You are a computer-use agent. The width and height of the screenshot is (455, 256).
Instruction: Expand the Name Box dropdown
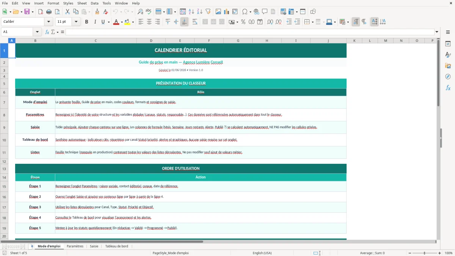click(x=37, y=32)
